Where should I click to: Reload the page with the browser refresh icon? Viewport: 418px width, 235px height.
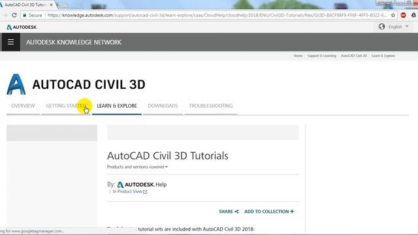(x=14, y=15)
